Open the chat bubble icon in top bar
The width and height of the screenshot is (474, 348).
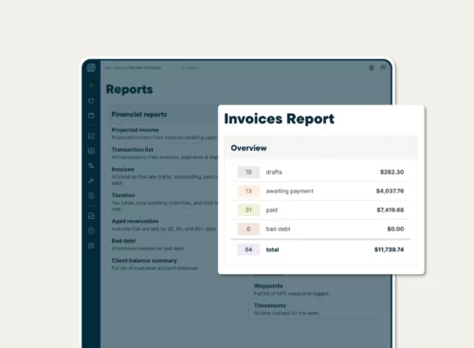click(383, 67)
